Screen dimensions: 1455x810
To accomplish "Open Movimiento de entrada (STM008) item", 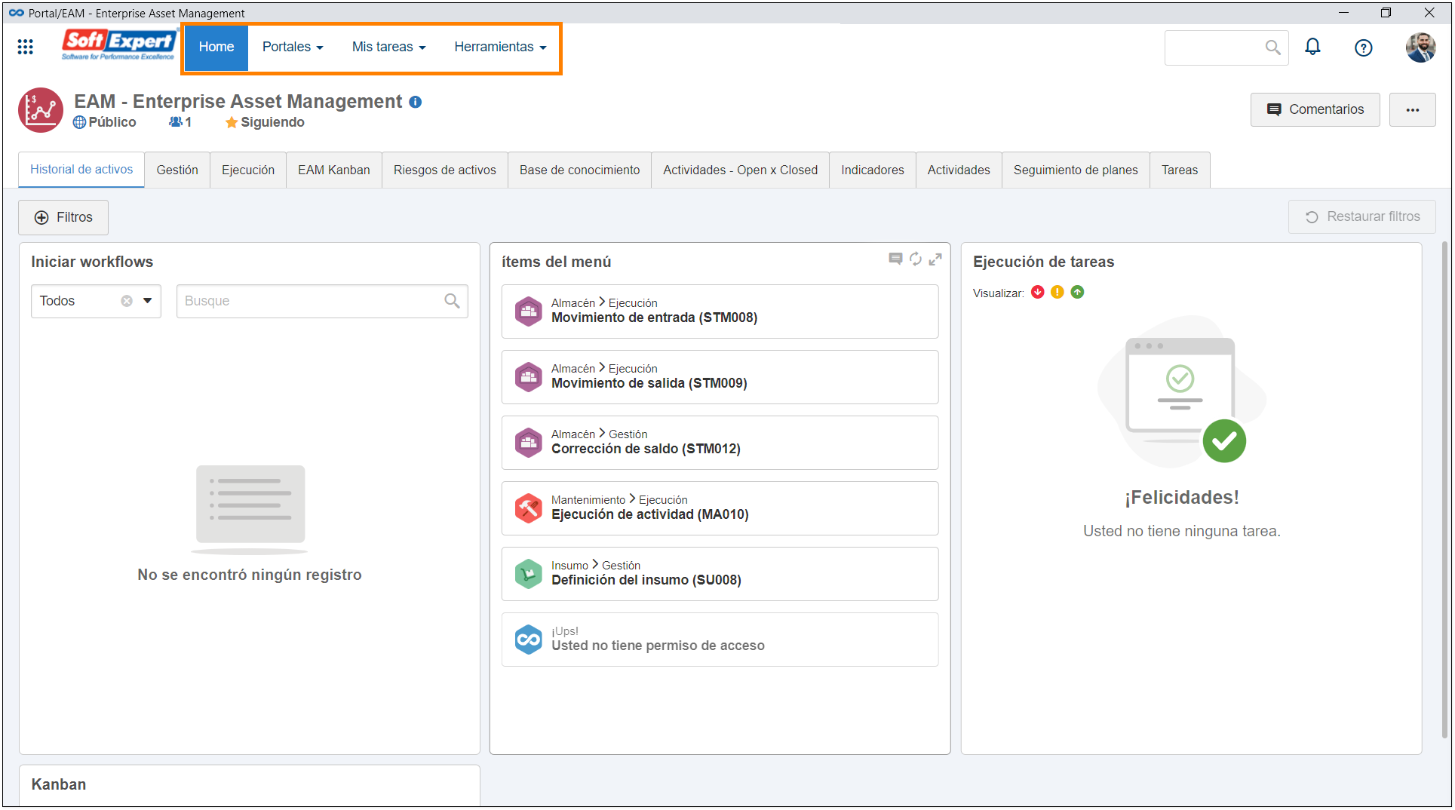I will pos(720,311).
